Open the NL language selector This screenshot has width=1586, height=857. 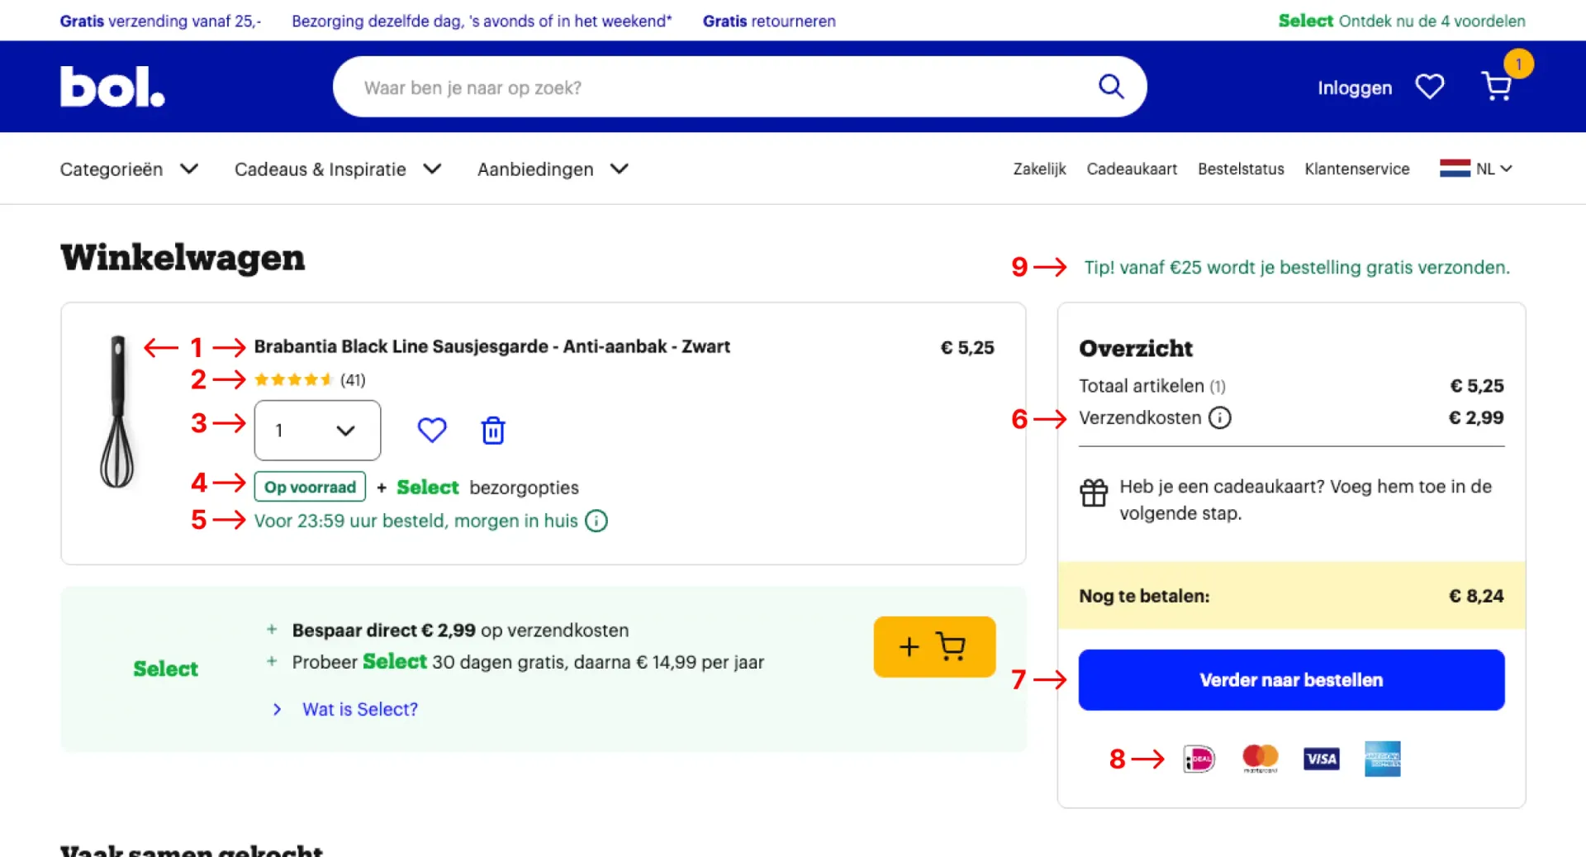click(1476, 169)
